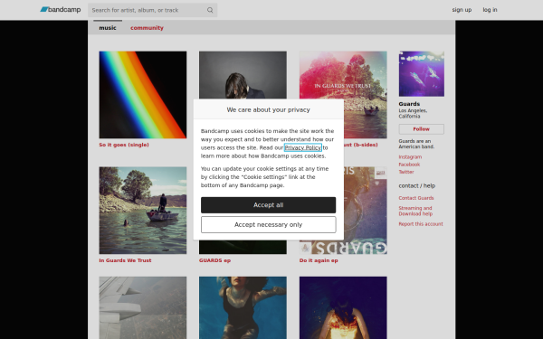Click Accept necessary only button

click(x=269, y=225)
